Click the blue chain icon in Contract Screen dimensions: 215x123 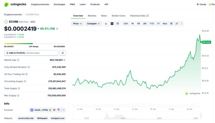32,110
